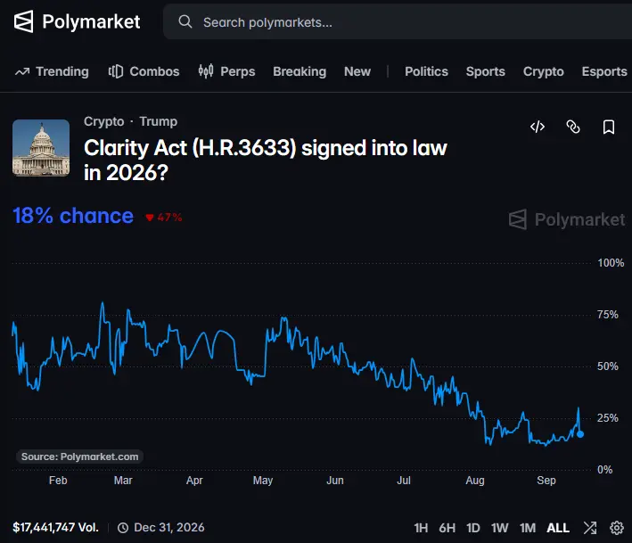632x543 pixels.
Task: Open the Politics category
Action: click(x=426, y=71)
